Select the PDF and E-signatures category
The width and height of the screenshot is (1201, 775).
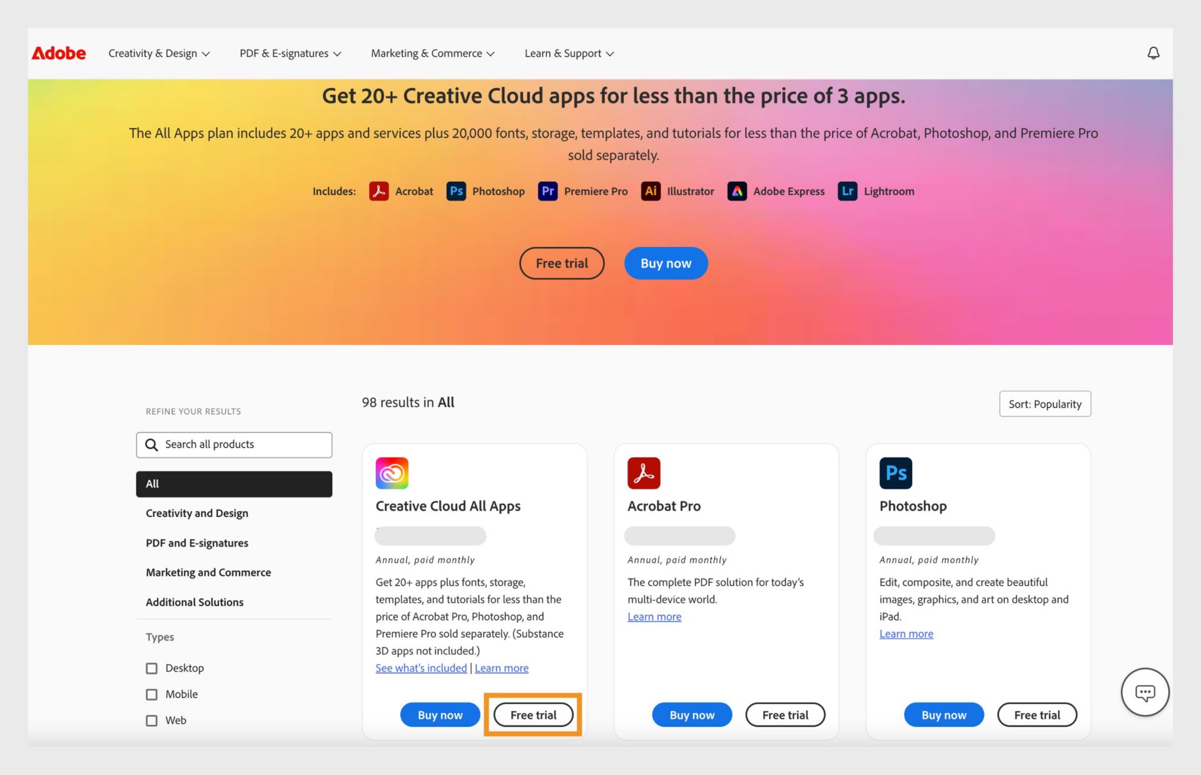[x=197, y=543]
